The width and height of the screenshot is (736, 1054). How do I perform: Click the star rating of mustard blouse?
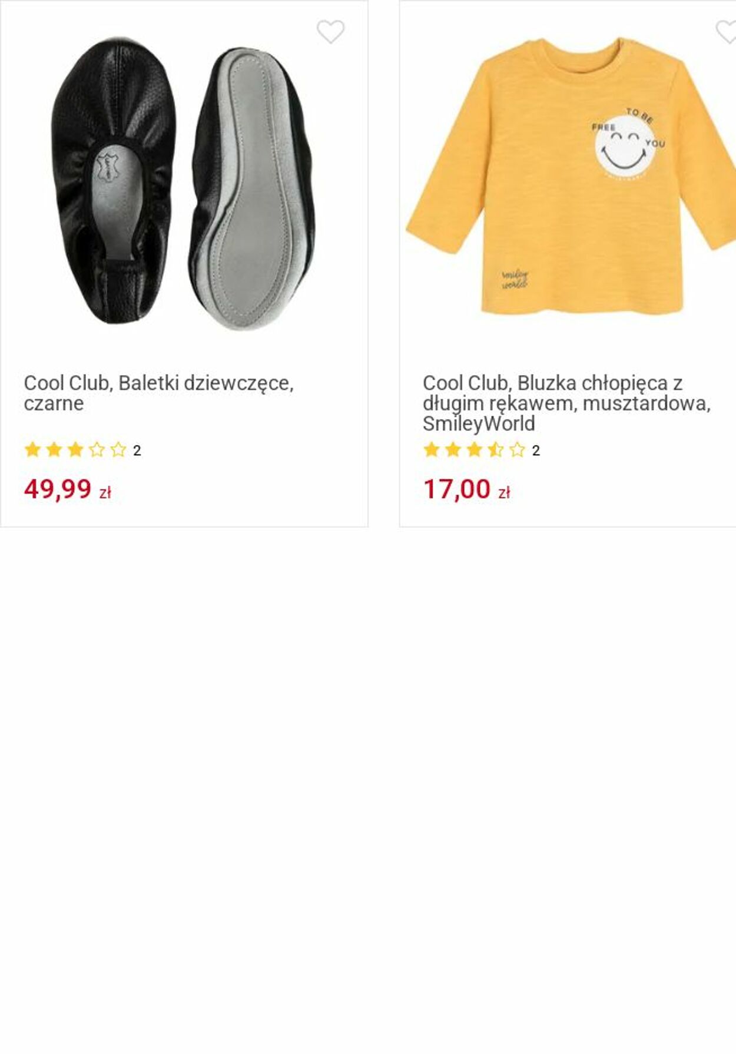click(474, 450)
